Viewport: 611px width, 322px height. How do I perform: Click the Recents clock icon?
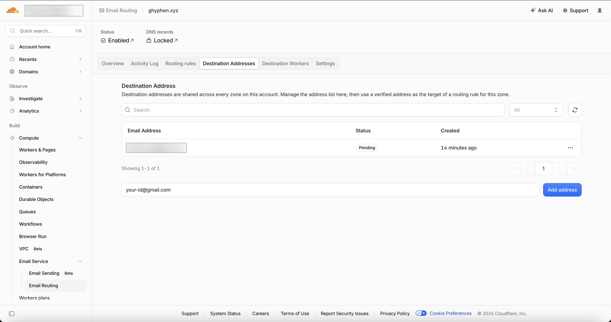(x=12, y=59)
